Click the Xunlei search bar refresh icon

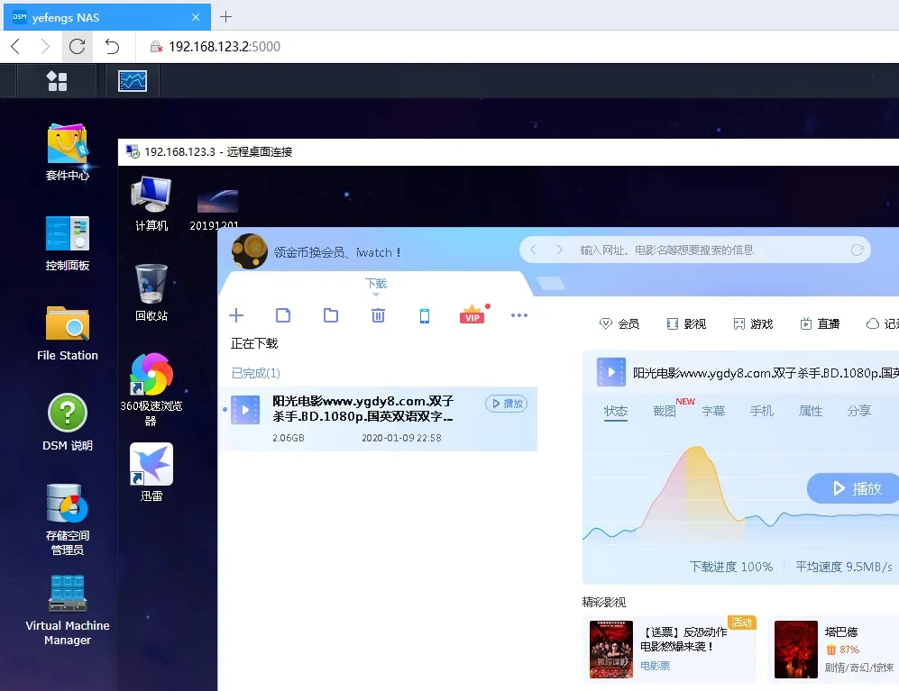tap(858, 250)
